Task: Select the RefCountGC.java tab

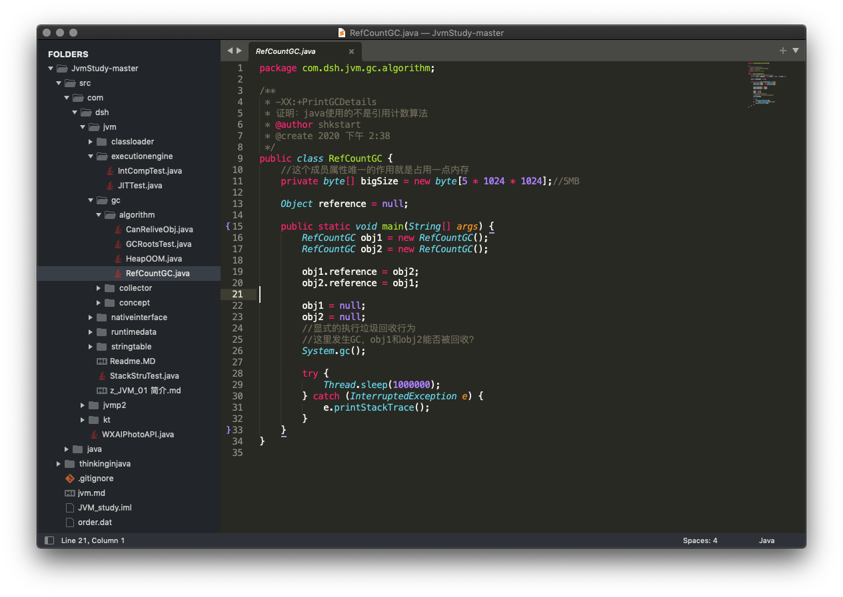Action: 305,51
